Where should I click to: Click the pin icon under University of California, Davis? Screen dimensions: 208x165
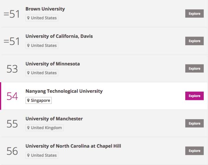click(29, 46)
